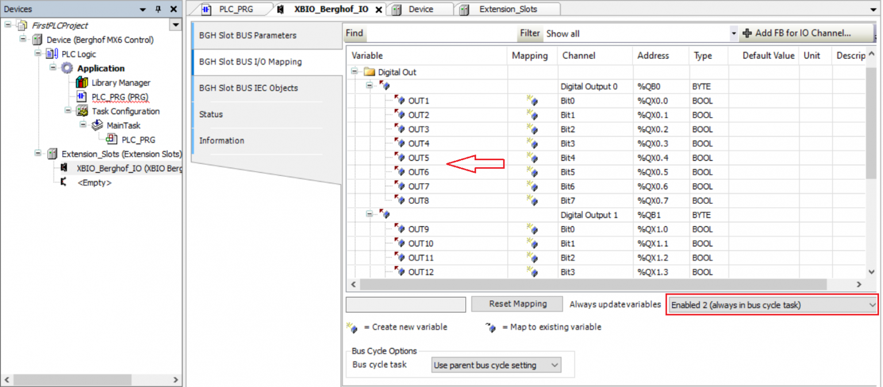Click the plus icon on Add FB button
Viewport: 883px width, 387px height.
click(x=747, y=33)
